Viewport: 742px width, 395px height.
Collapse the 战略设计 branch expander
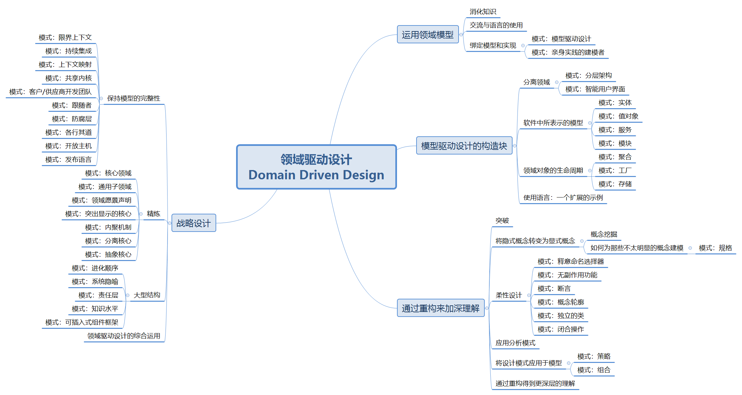tap(169, 223)
